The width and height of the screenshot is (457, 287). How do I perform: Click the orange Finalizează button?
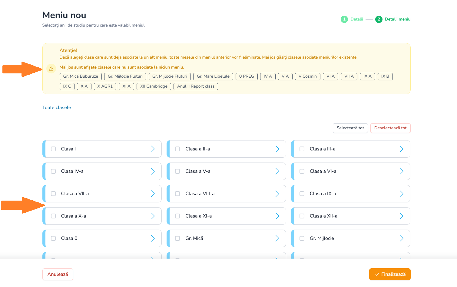tap(389, 274)
